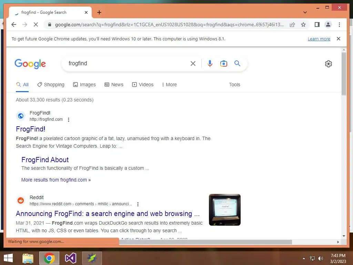
Task: Start a voice search with microphone
Action: 210,63
